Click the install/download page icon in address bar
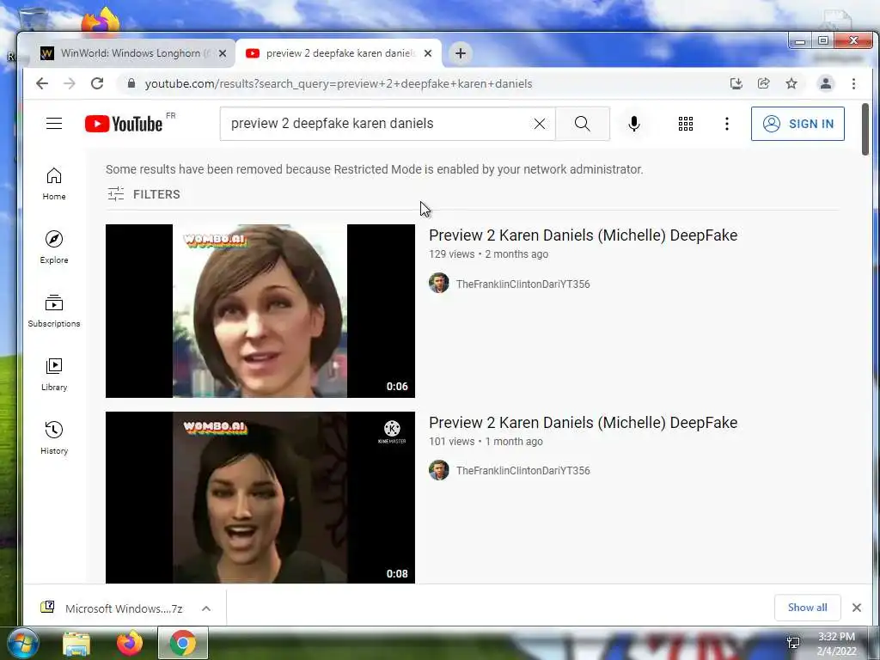 736,83
